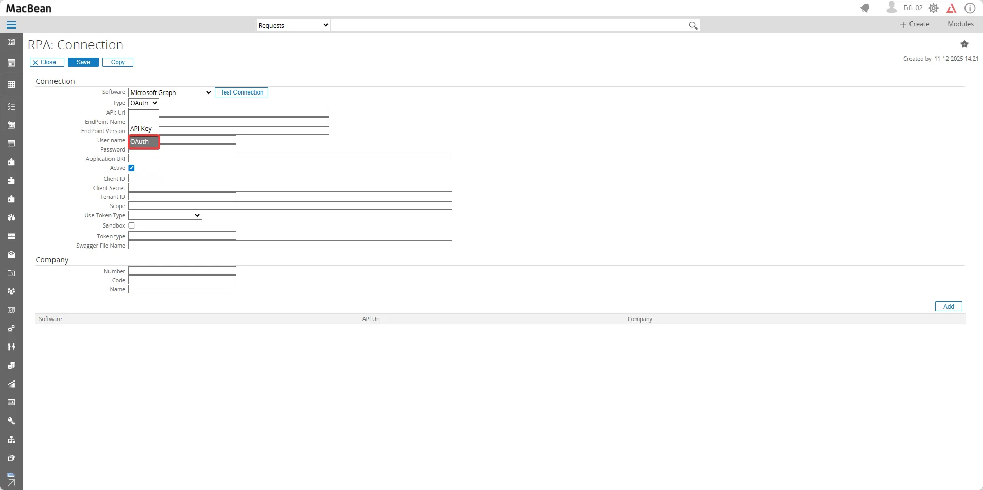The height and width of the screenshot is (490, 983).
Task: Expand the Use Token Type dropdown
Action: 164,215
